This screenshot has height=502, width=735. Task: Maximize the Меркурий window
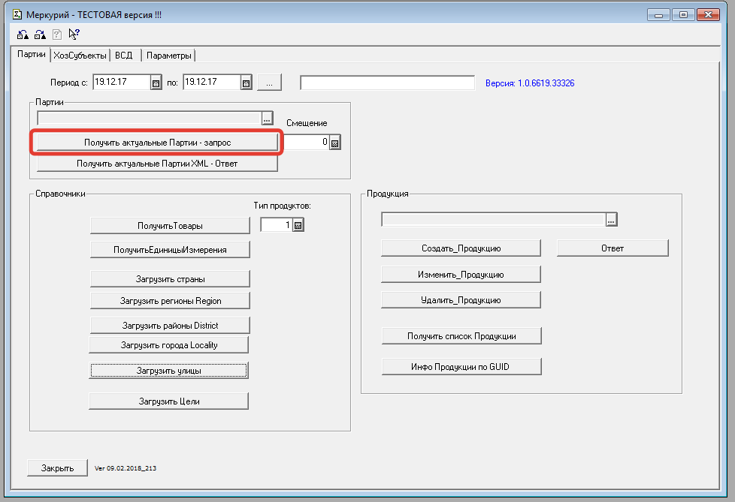tap(683, 15)
